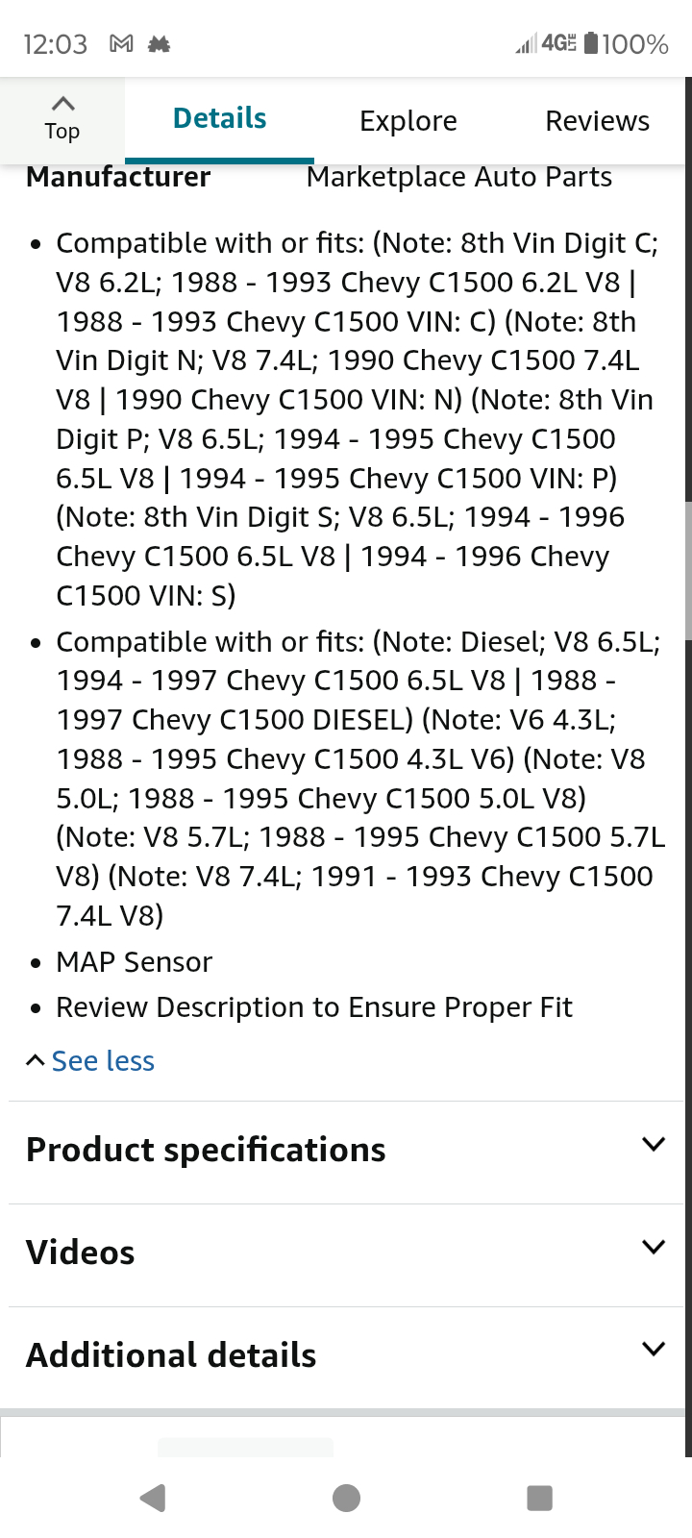Switch to the Reviews tab
Screen dimensions: 692x1538
pos(597,121)
